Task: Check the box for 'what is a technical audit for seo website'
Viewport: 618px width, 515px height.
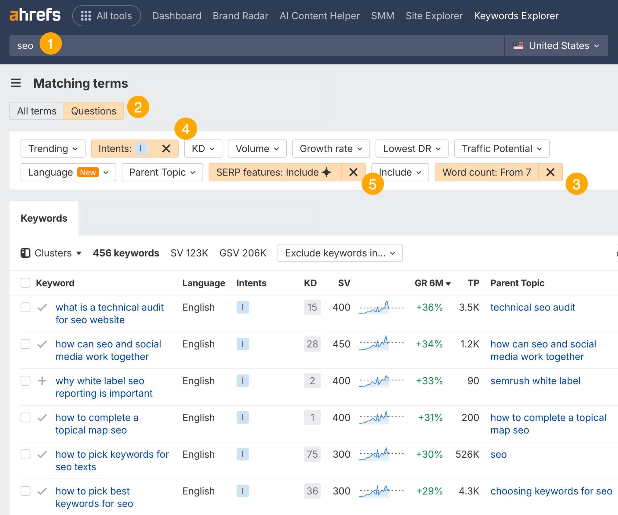Action: point(25,307)
